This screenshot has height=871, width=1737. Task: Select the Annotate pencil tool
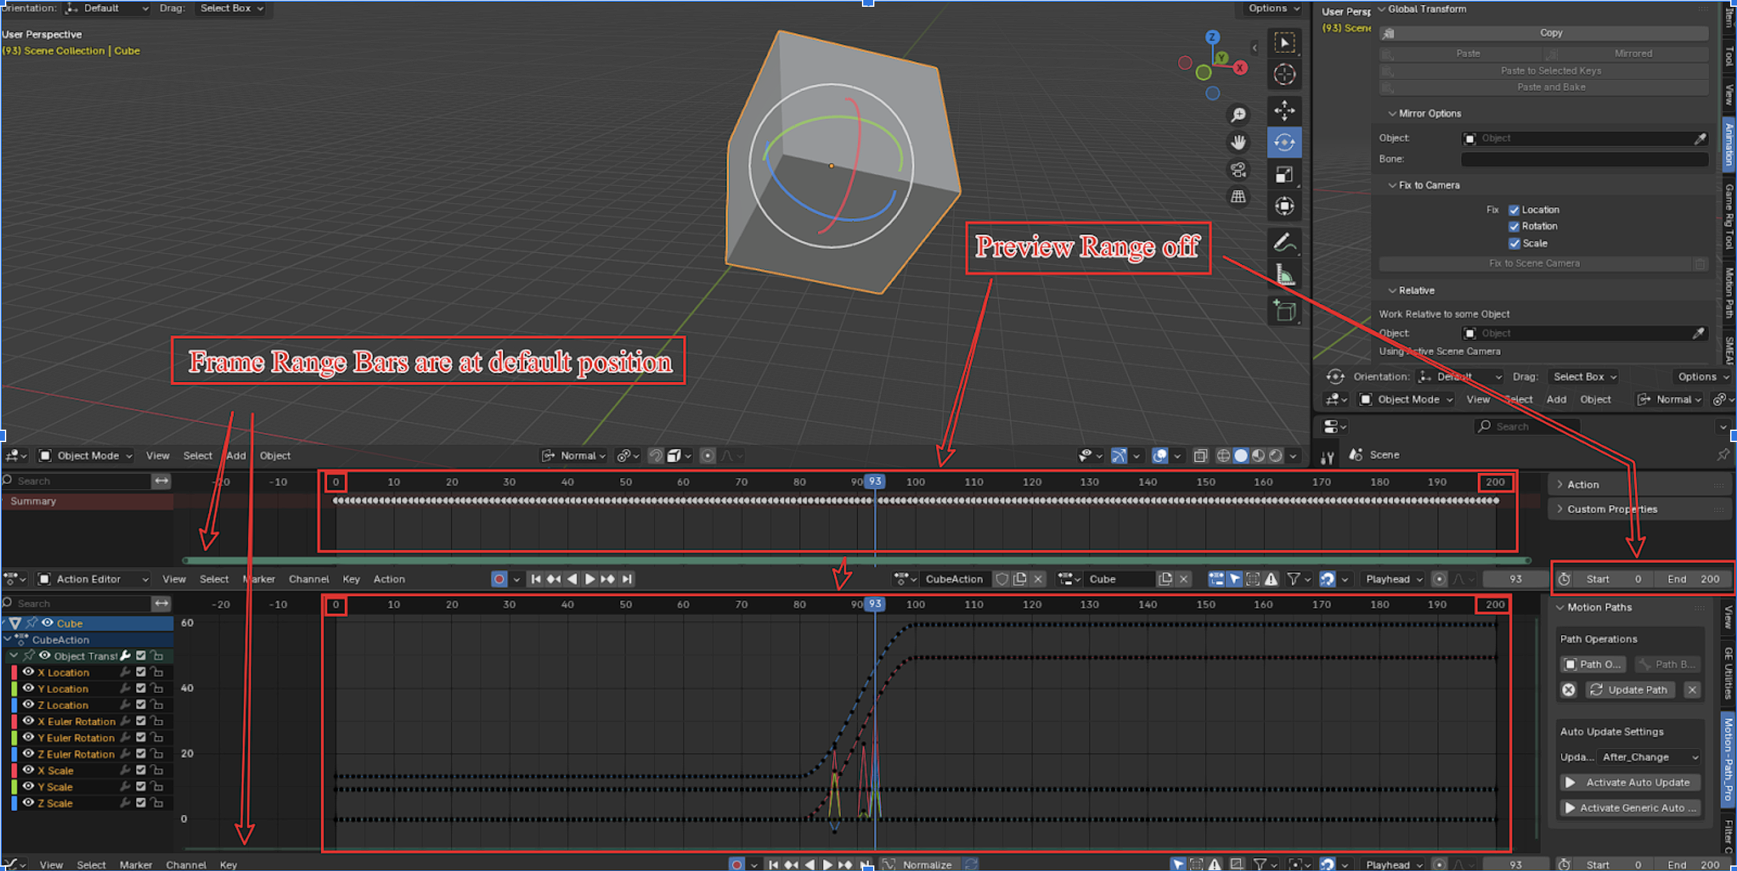pyautogui.click(x=1284, y=242)
